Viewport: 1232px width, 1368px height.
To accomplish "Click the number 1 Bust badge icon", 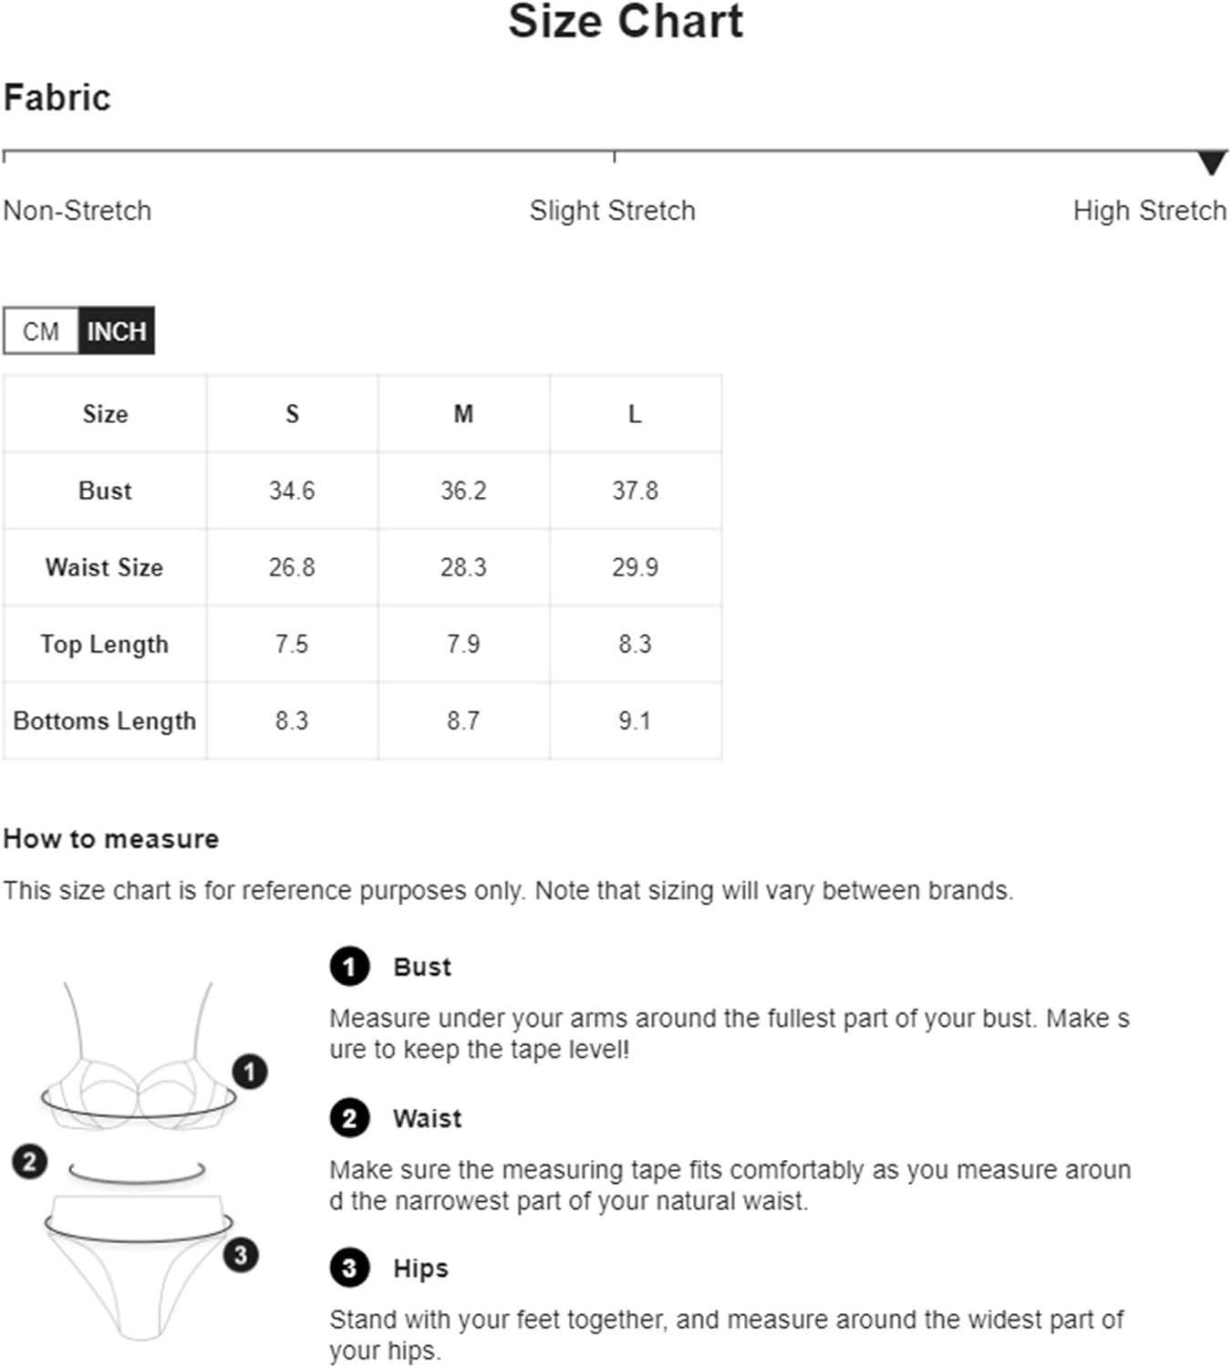I will (x=349, y=967).
